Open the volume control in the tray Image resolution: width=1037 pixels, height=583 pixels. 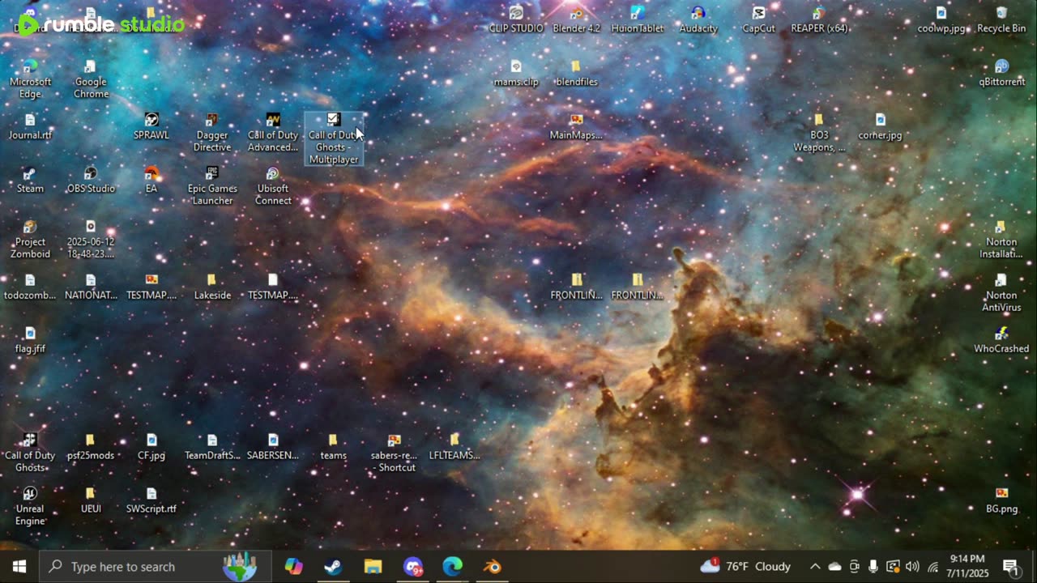(912, 567)
